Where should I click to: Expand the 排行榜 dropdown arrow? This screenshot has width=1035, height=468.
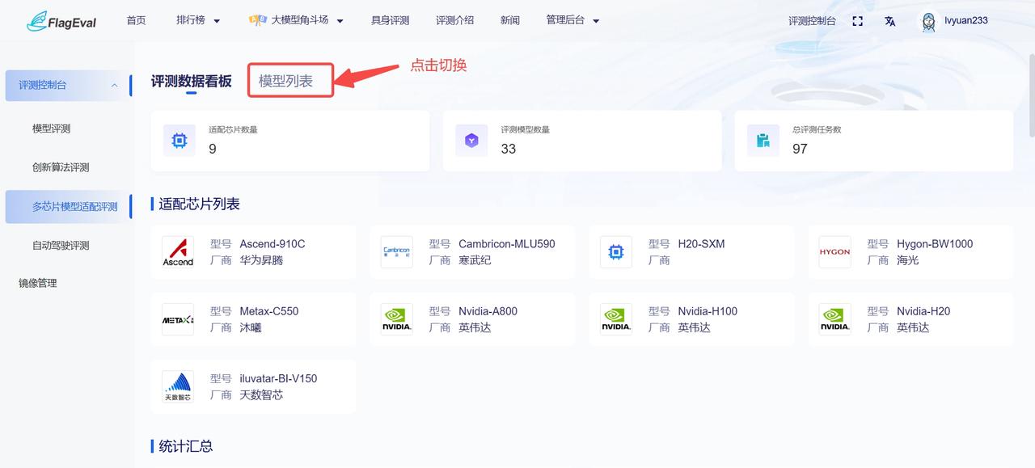(x=217, y=21)
